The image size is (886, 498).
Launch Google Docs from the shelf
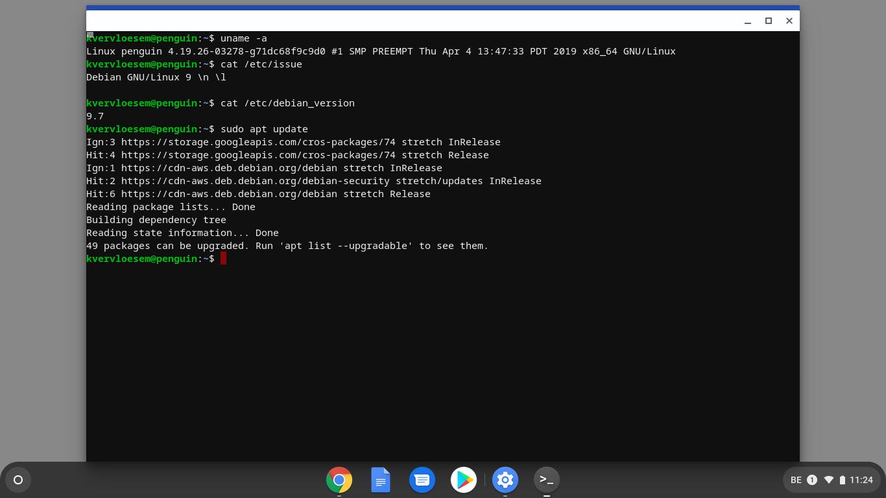pos(381,480)
